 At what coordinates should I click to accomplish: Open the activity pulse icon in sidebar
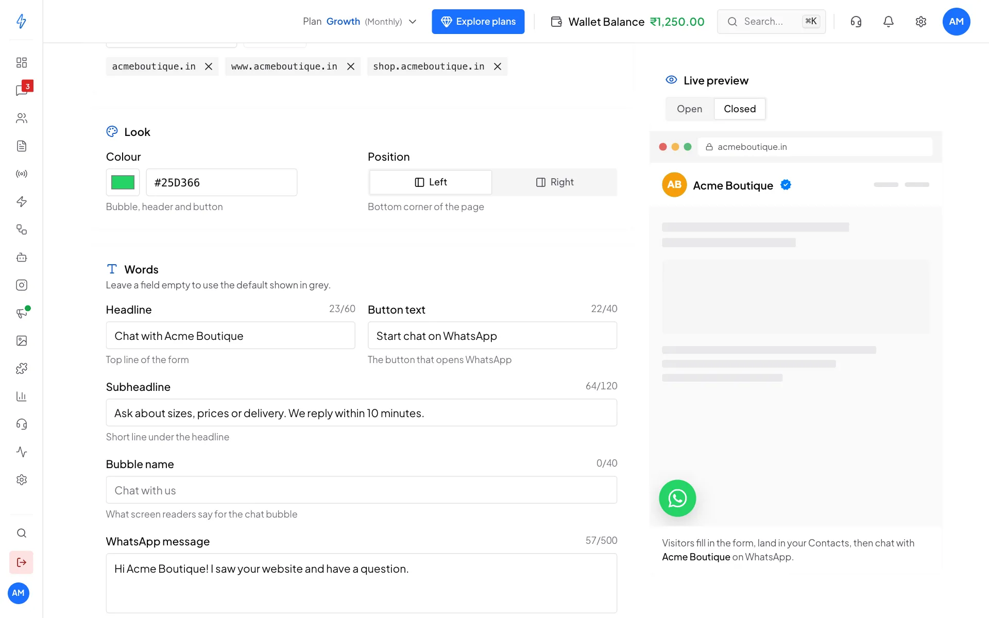click(x=21, y=452)
